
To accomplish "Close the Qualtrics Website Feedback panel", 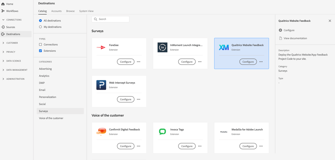I will [x=330, y=21].
